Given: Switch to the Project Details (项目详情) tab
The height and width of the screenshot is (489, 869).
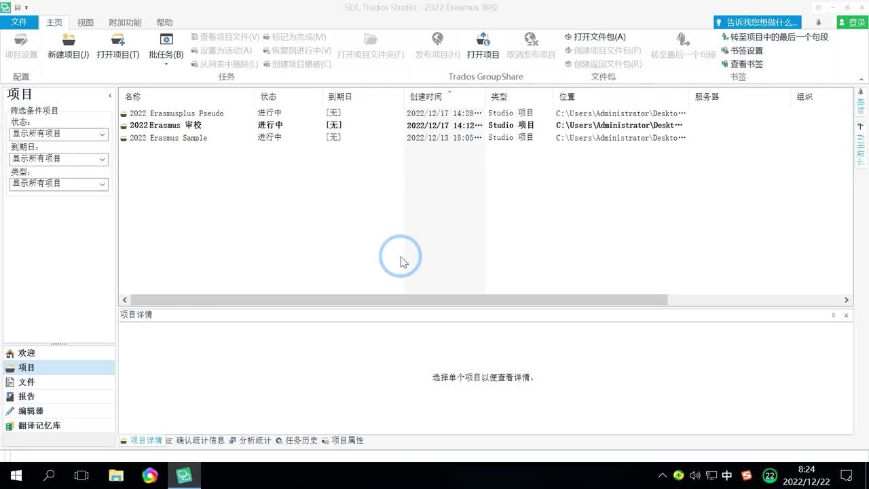Looking at the screenshot, I should click(x=141, y=441).
